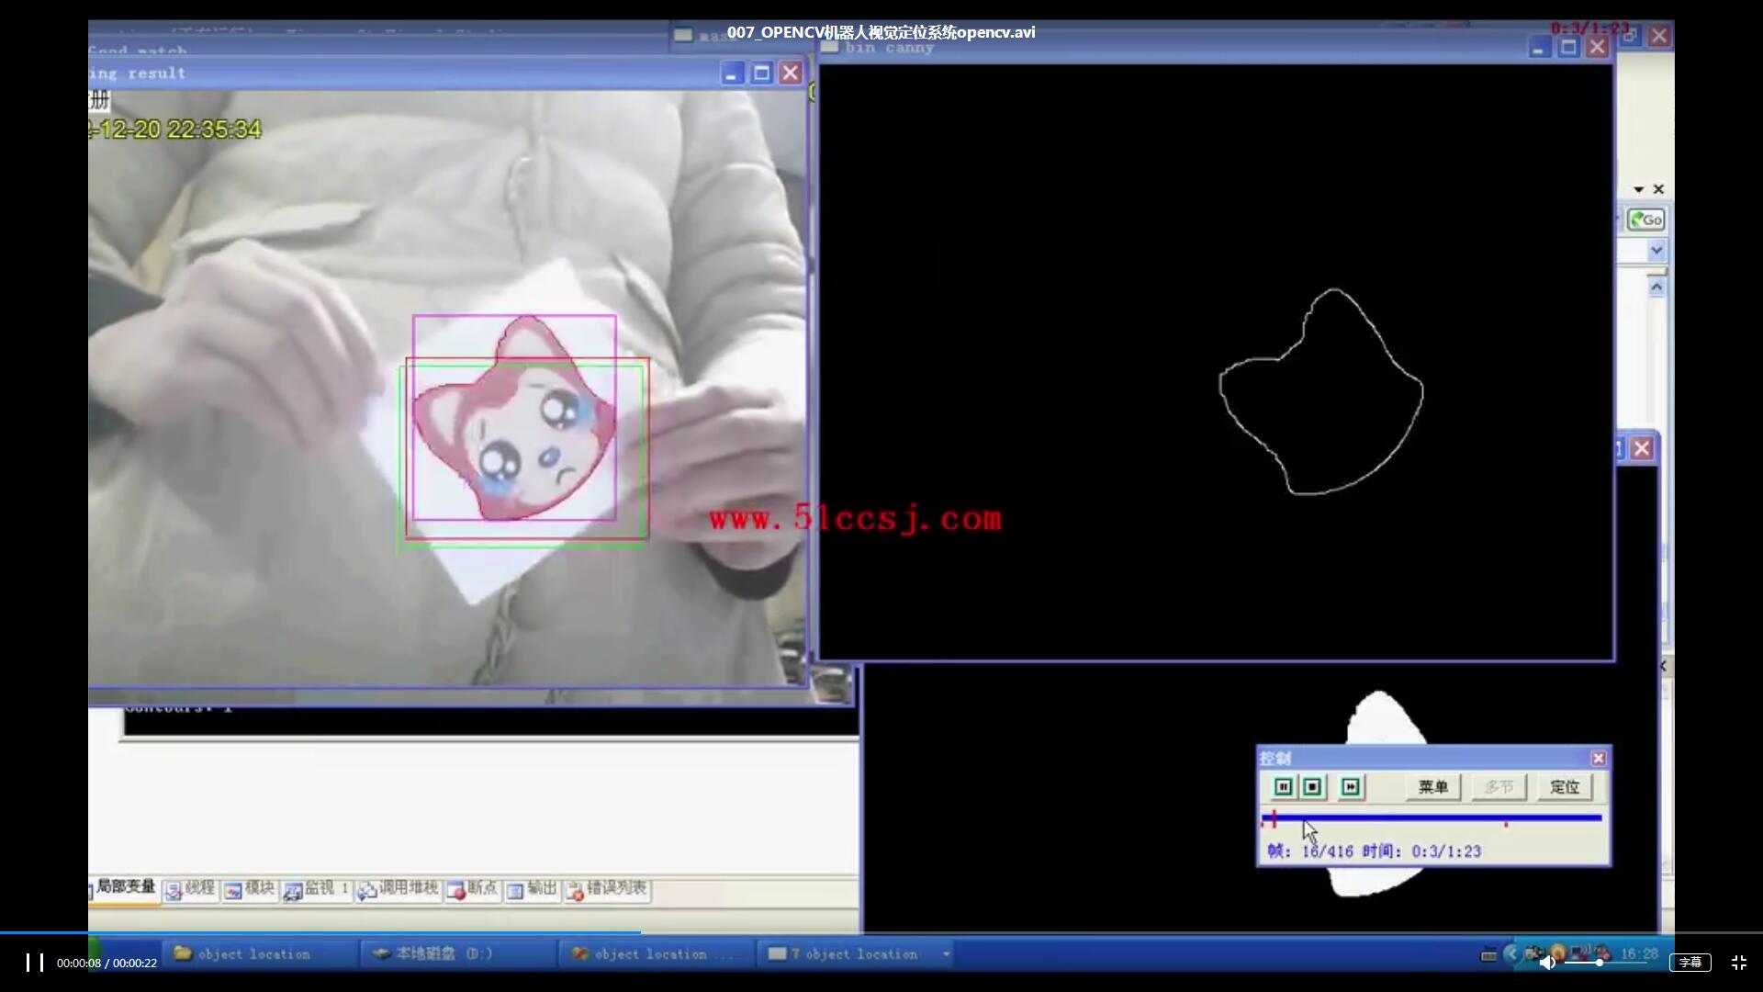
Task: Open the 调用堆栈 tab
Action: point(399,888)
